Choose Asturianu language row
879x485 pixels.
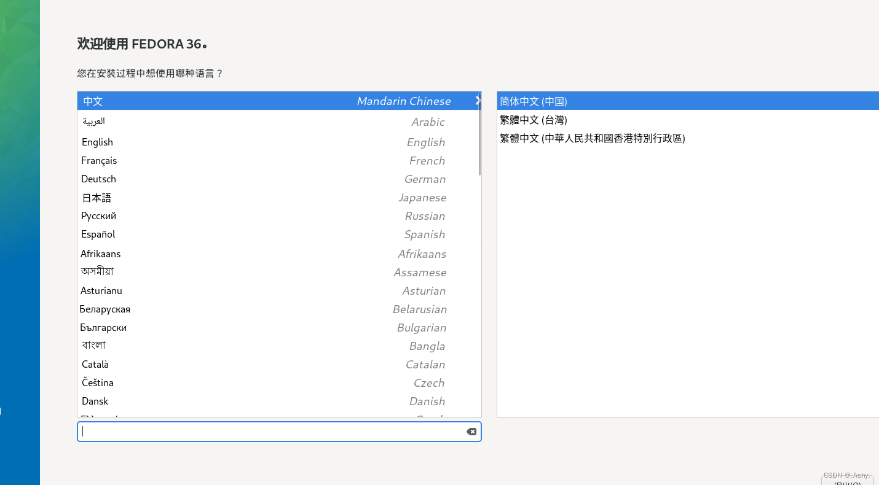click(x=279, y=290)
